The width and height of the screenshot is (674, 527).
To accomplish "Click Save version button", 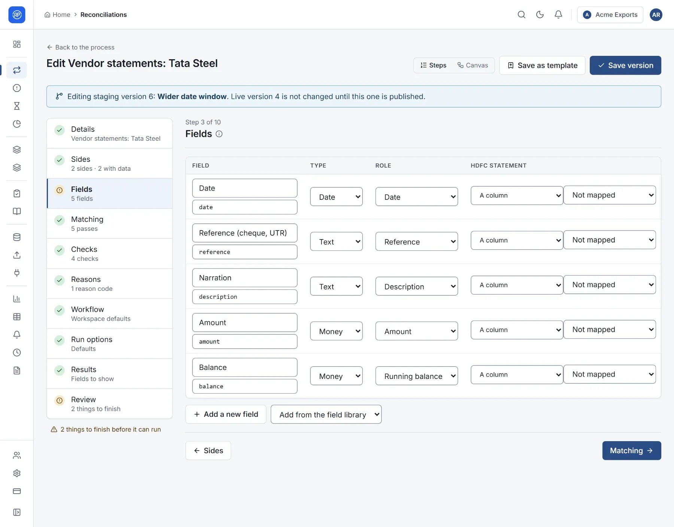I will (x=625, y=65).
